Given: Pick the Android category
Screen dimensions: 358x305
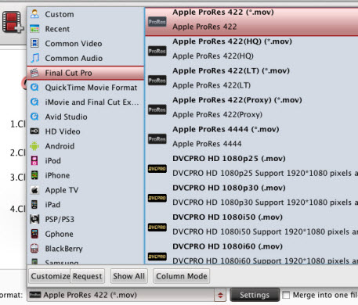Looking at the screenshot, I should (85, 145).
